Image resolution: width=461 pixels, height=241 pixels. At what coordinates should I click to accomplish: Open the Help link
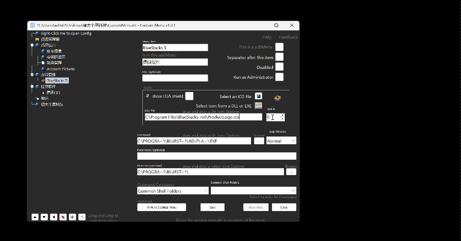point(267,37)
